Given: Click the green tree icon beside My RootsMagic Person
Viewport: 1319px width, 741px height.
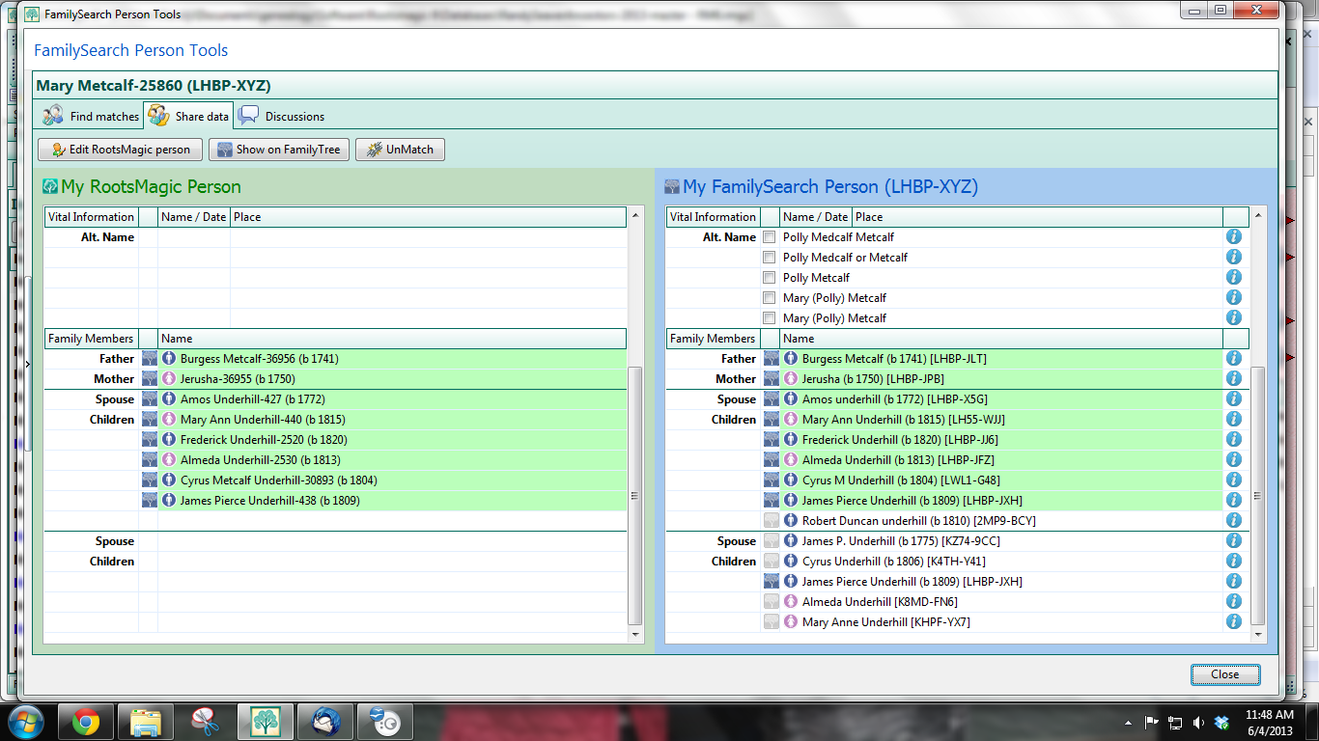Looking at the screenshot, I should point(49,186).
